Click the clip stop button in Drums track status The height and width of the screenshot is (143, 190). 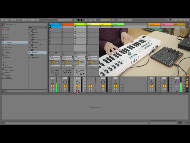click(x=50, y=53)
